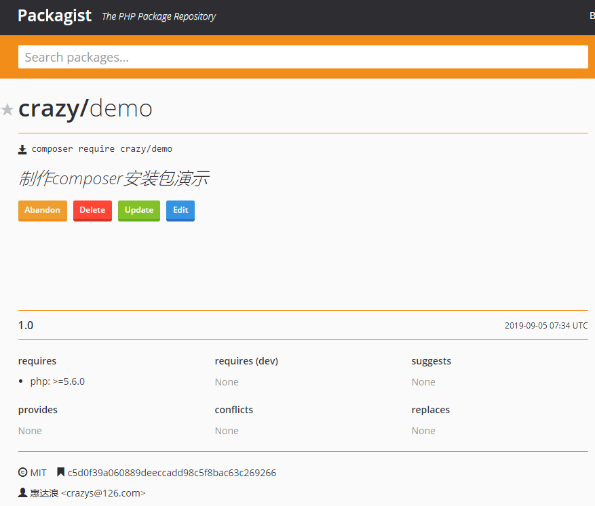Viewport: 595px width, 506px height.
Task: Click None under replaces
Action: click(x=423, y=431)
